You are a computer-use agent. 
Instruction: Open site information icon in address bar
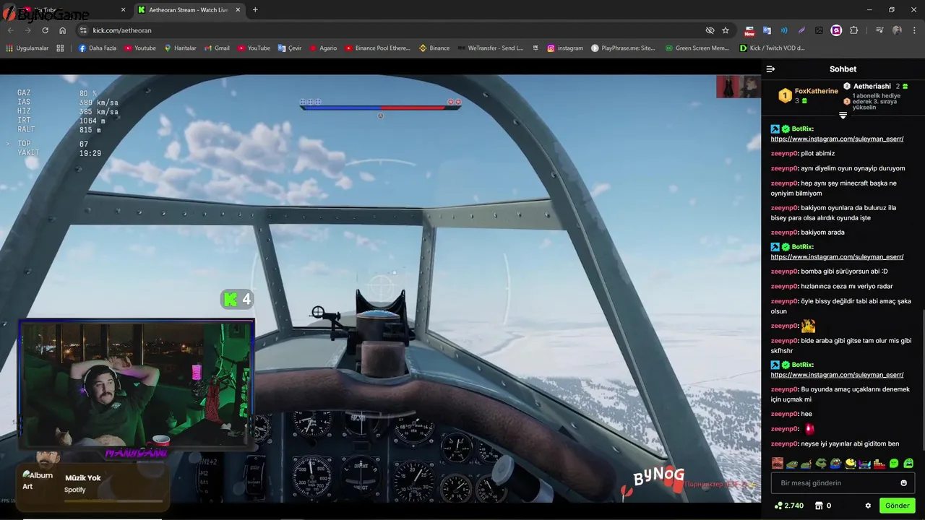[x=83, y=30]
